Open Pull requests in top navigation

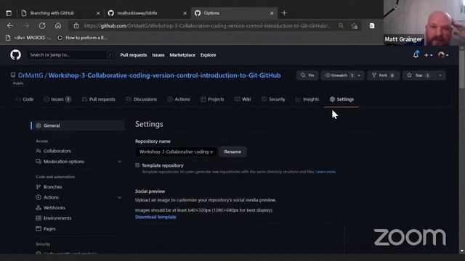(134, 55)
